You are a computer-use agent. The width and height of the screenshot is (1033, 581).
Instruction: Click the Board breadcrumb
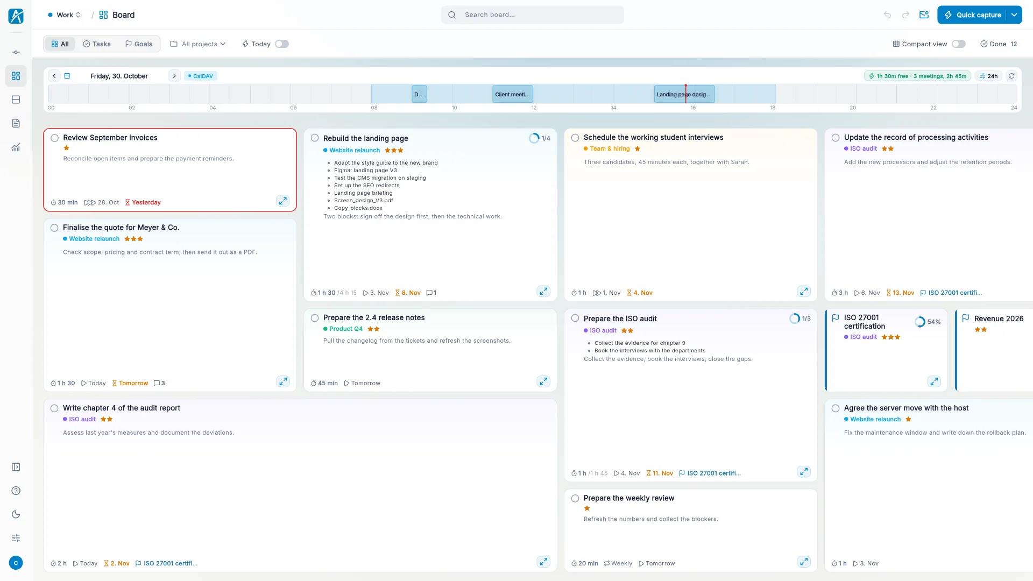click(117, 15)
